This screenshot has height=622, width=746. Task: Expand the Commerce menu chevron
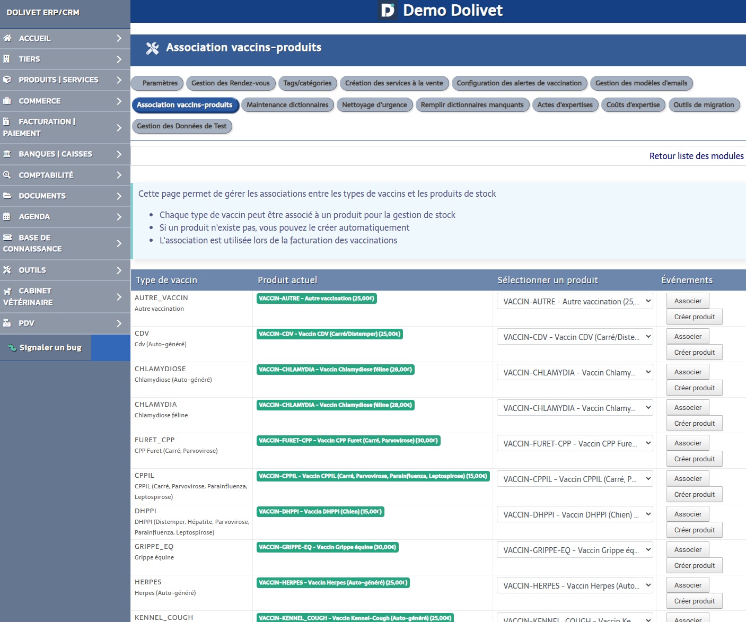(119, 101)
